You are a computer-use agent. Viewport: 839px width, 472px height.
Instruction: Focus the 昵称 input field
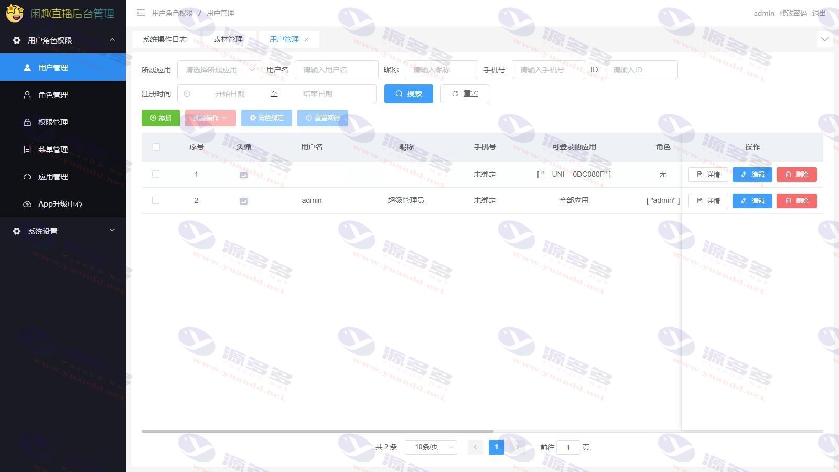[442, 70]
